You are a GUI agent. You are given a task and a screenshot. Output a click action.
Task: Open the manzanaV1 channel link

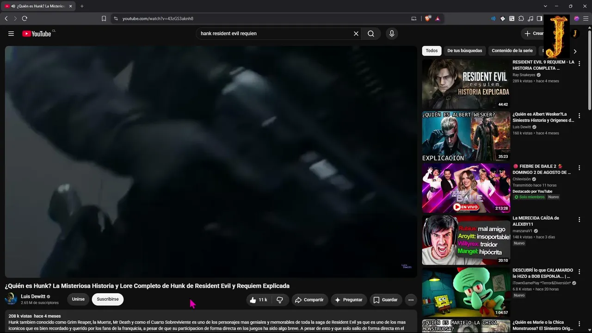click(523, 231)
